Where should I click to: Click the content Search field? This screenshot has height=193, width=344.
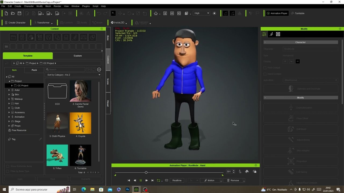coord(65,69)
